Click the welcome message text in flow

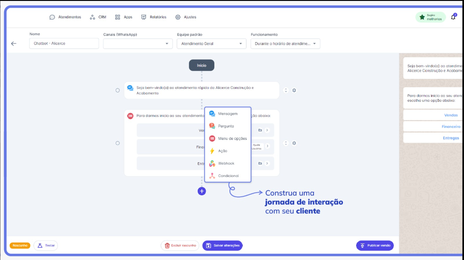[x=195, y=90]
